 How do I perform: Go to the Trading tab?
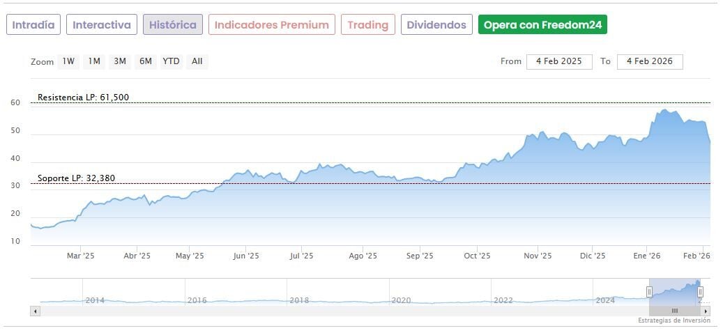pos(367,25)
